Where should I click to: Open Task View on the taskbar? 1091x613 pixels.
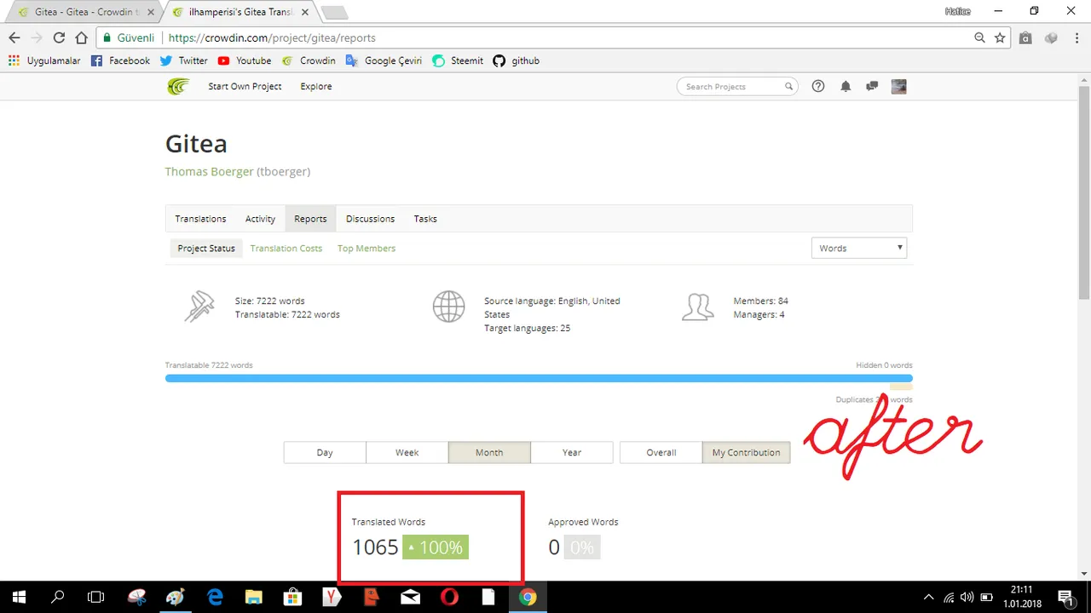(96, 597)
